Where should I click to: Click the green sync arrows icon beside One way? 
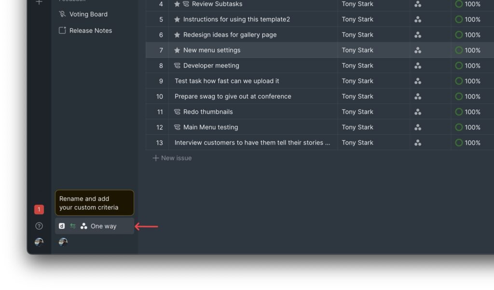coord(73,226)
